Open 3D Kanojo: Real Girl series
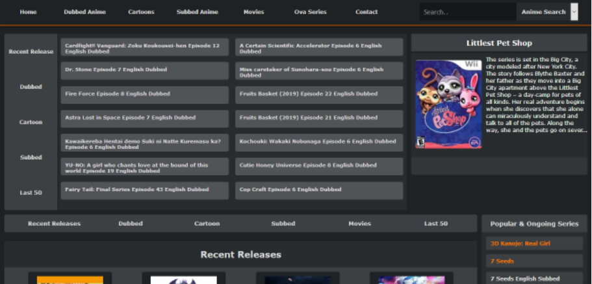 coord(534,244)
